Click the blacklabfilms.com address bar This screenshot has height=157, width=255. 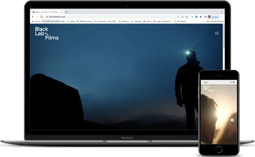(57, 17)
